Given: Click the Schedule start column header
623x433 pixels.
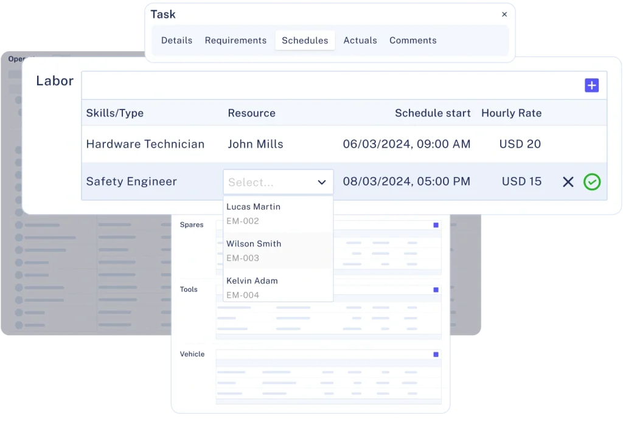Looking at the screenshot, I should (x=433, y=113).
